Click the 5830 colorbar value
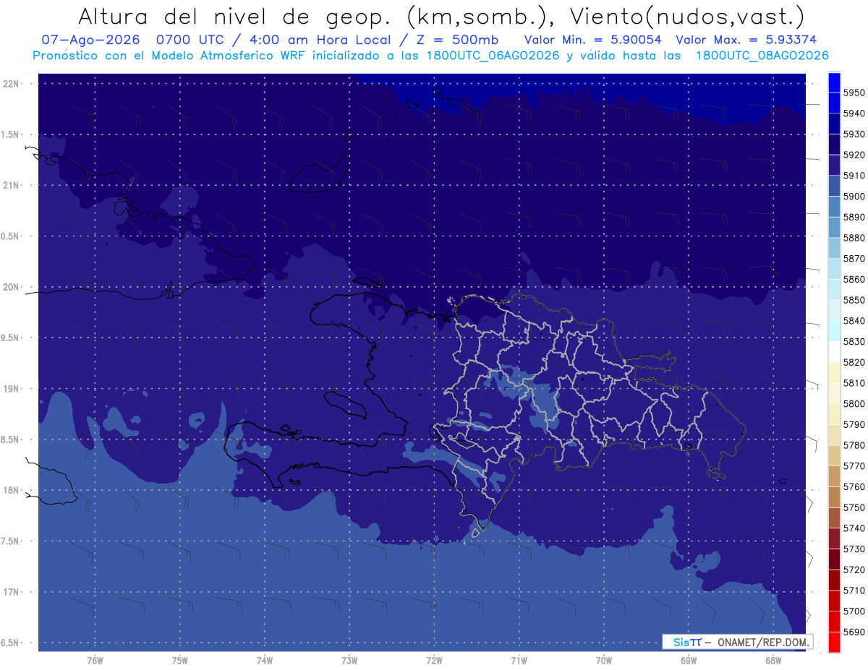 click(x=854, y=341)
